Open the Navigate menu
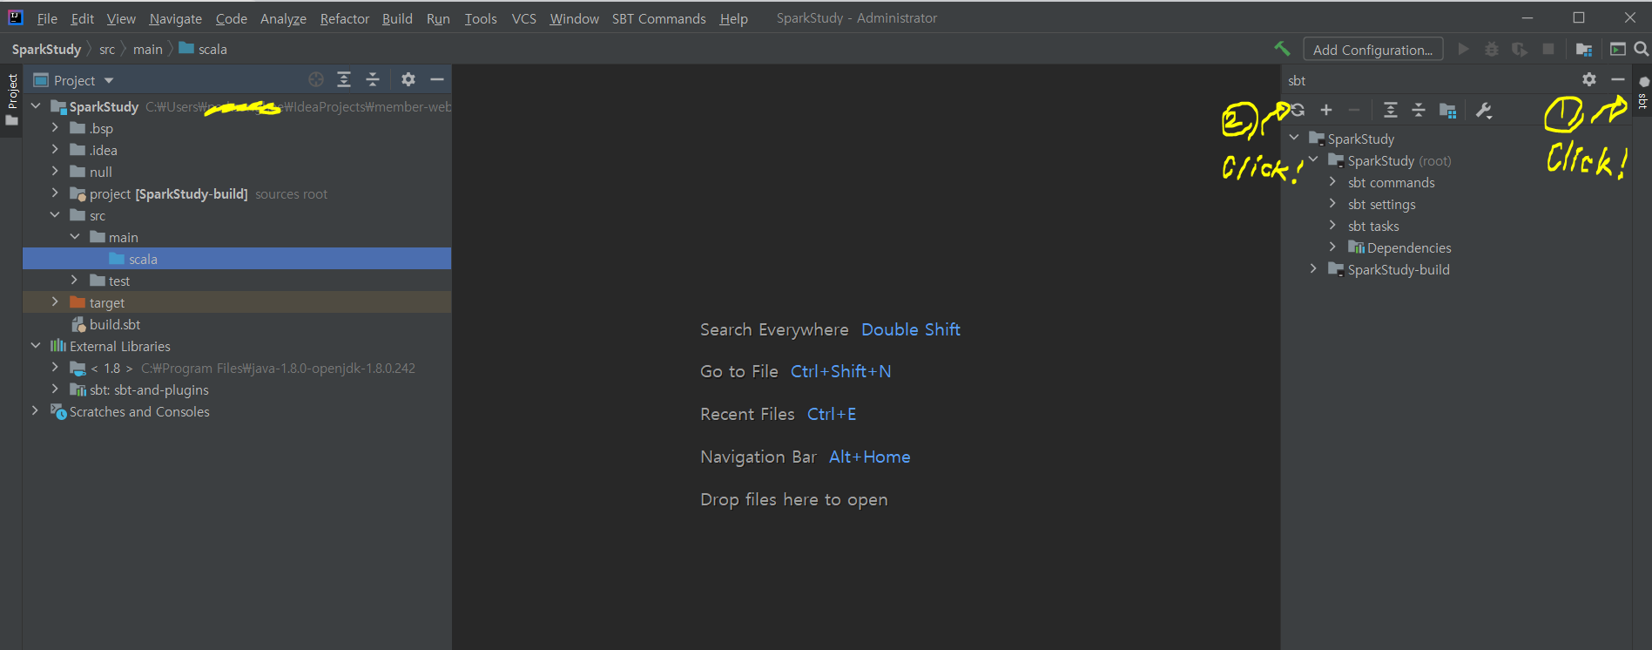This screenshot has width=1652, height=650. point(175,18)
